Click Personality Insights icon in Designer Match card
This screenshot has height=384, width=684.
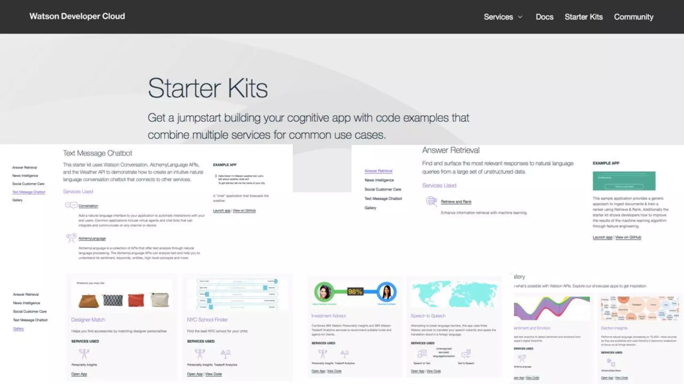pyautogui.click(x=84, y=353)
